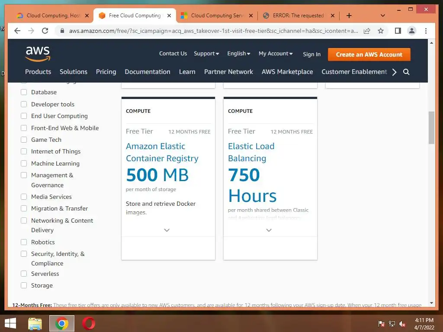Open the Elastic Load Balancing link
This screenshot has height=332, width=443.
(x=251, y=153)
